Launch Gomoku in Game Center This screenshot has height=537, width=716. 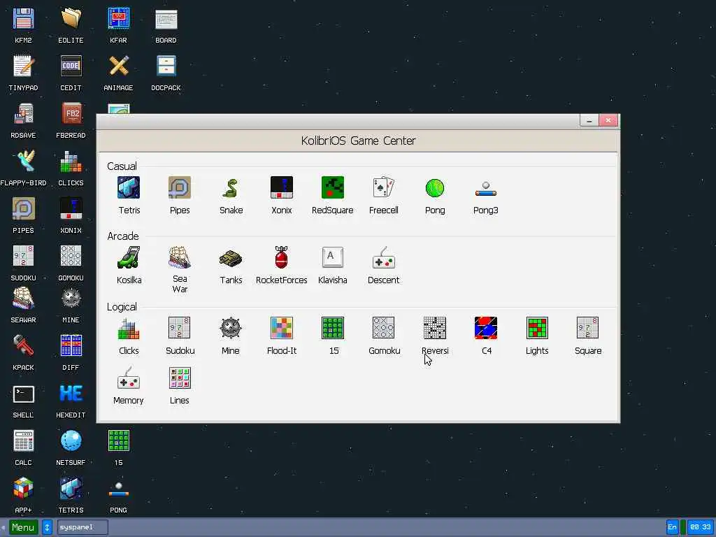click(384, 329)
